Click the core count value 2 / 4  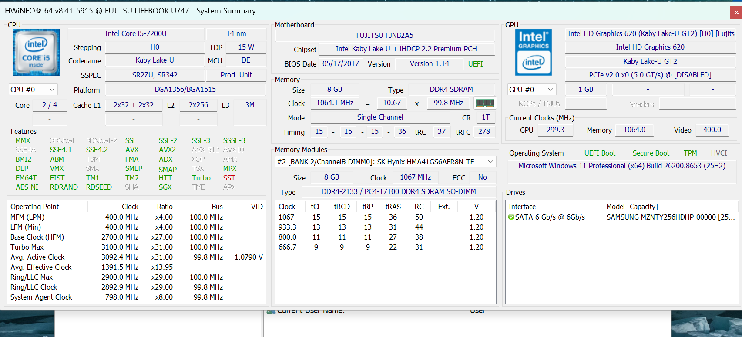coord(50,105)
